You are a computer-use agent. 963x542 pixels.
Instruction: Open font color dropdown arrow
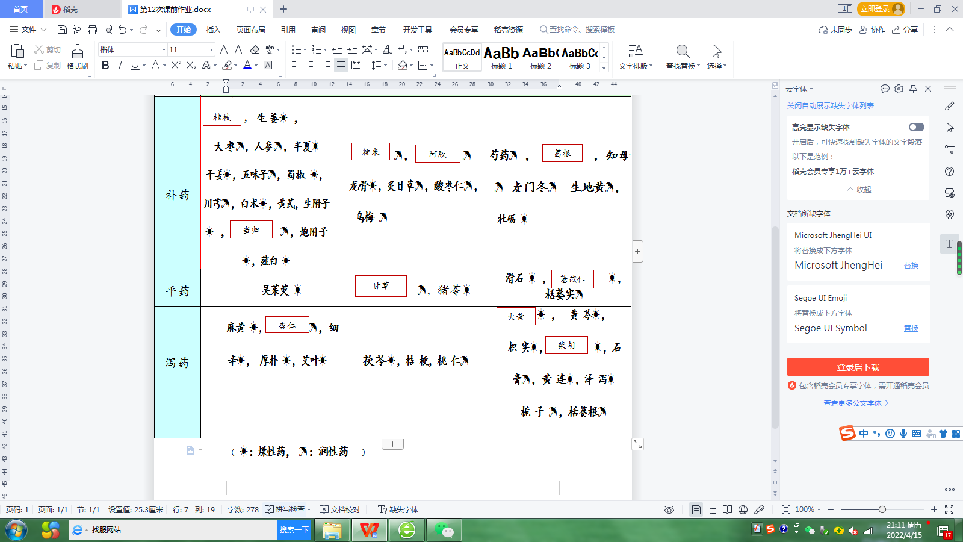click(256, 65)
